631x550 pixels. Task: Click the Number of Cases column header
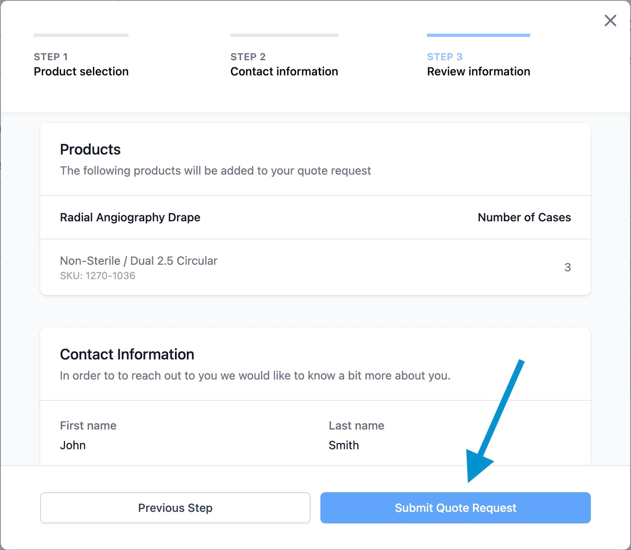click(x=524, y=217)
